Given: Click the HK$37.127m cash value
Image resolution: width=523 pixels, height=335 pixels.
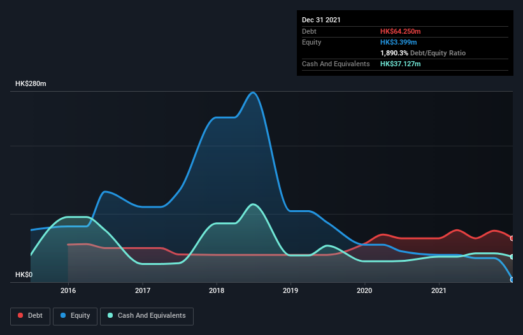Looking at the screenshot, I should (x=400, y=64).
